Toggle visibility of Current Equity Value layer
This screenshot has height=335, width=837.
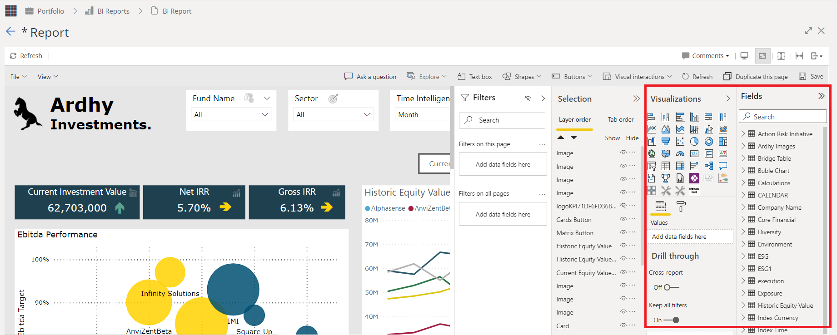coord(623,272)
